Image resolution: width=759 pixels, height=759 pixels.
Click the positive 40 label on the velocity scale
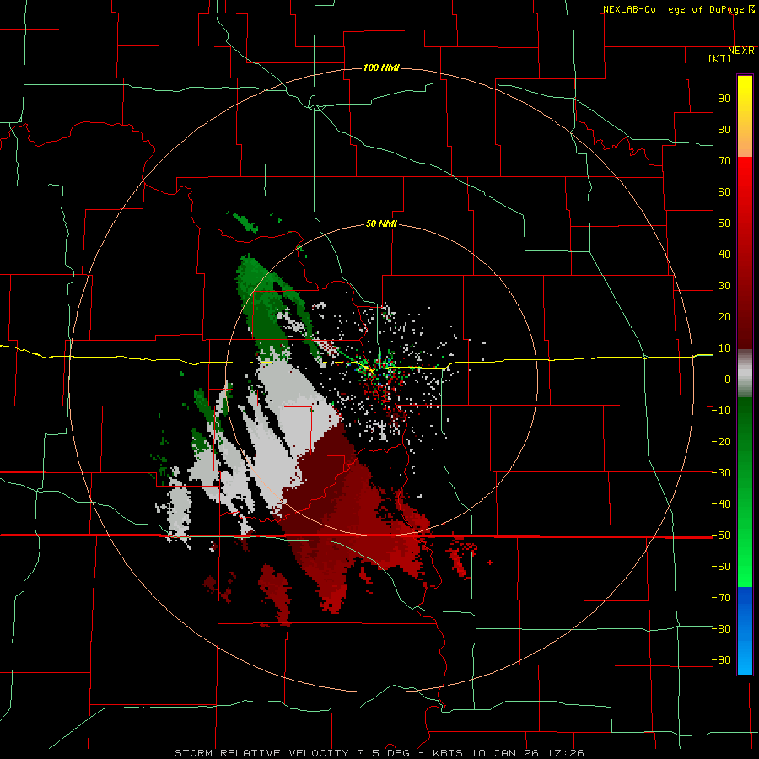pos(724,255)
